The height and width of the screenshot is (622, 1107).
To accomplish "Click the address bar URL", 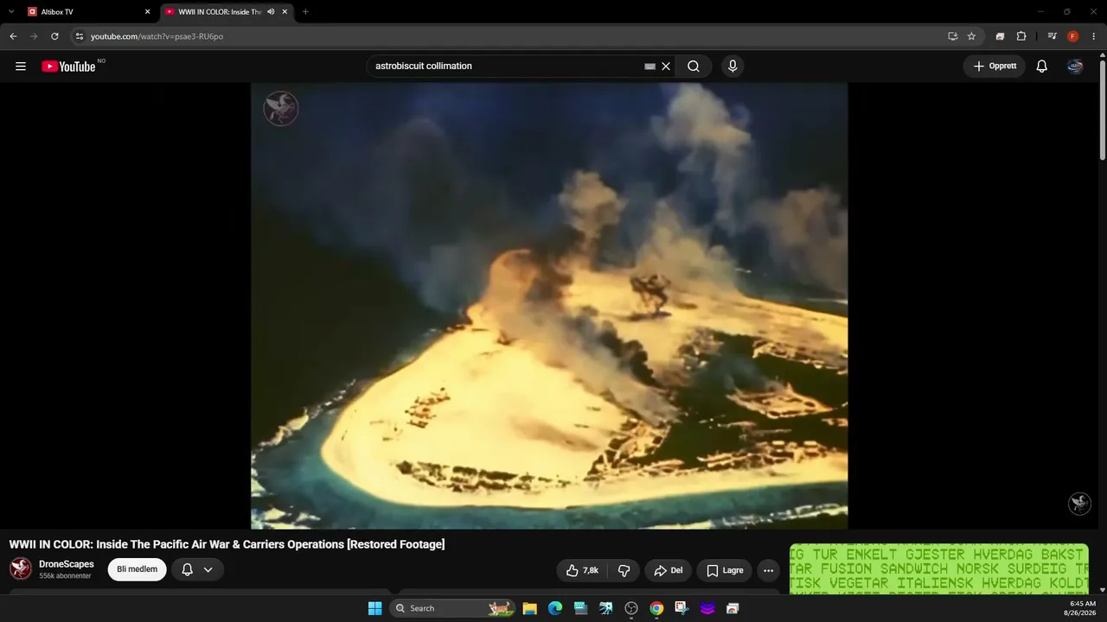I will [157, 36].
